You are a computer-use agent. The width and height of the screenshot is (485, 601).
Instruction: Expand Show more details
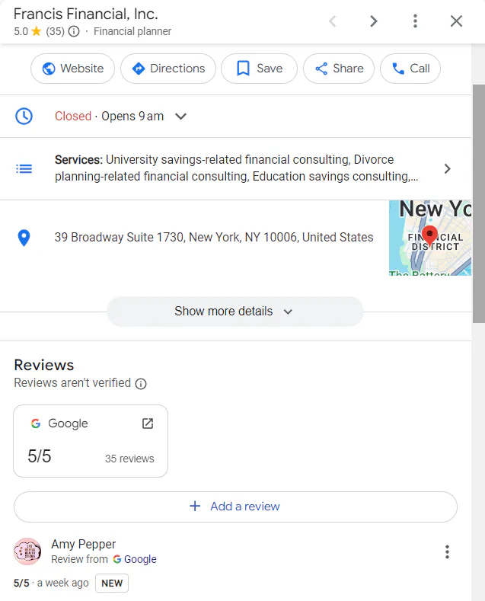pos(235,312)
